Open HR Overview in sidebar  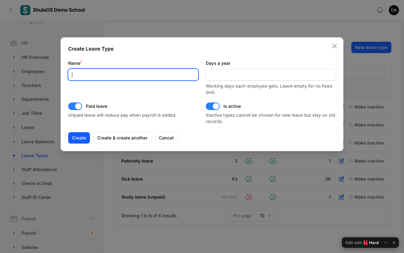35,57
